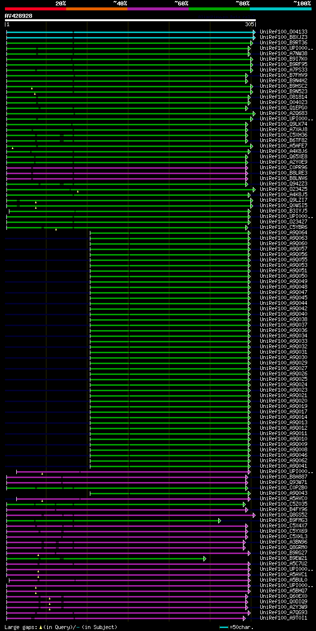Select hit label UniRef100_B9N523

(283, 91)
